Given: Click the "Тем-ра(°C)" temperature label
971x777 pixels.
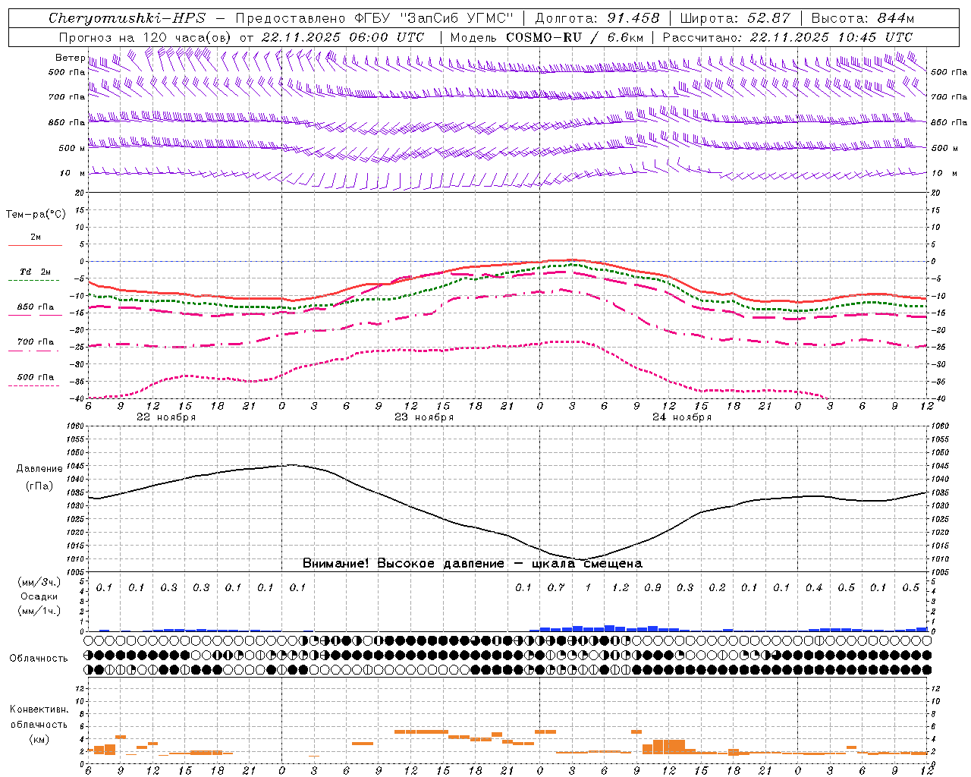Looking at the screenshot, I should pyautogui.click(x=36, y=215).
